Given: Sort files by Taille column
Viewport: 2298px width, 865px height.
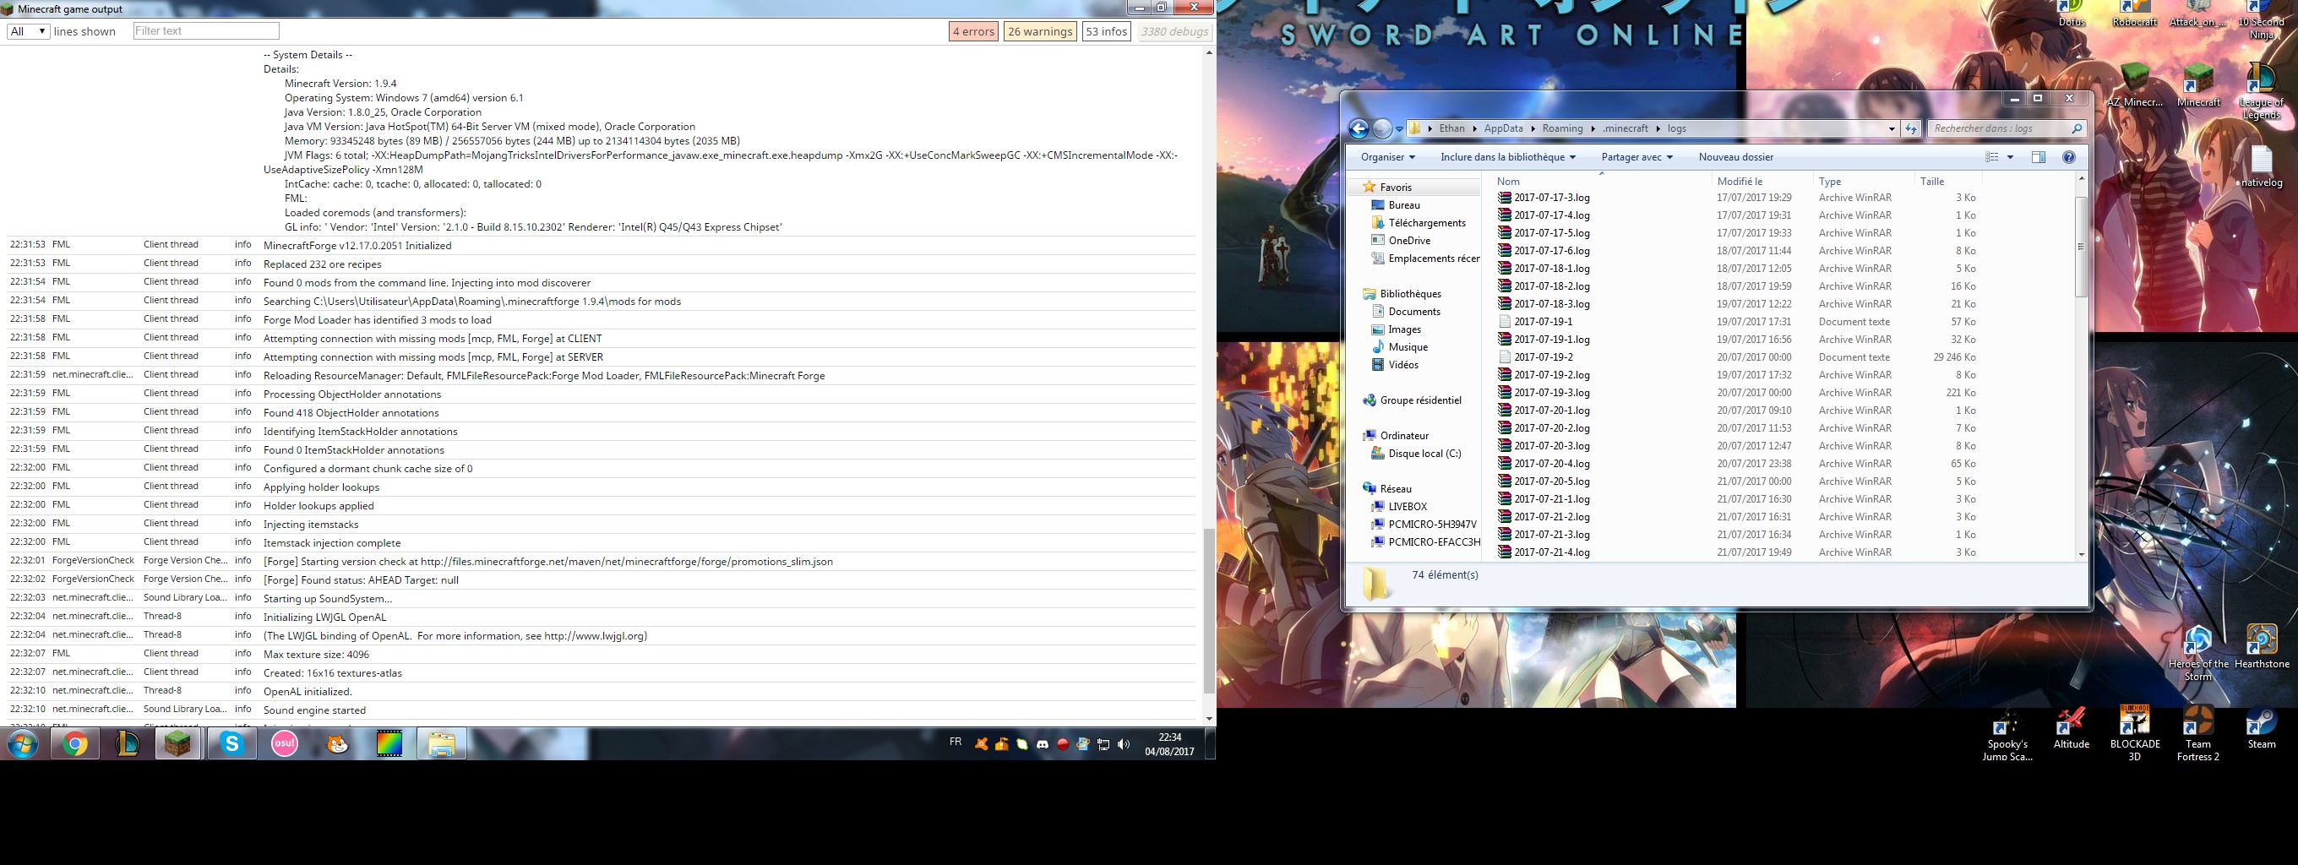Looking at the screenshot, I should point(1947,181).
